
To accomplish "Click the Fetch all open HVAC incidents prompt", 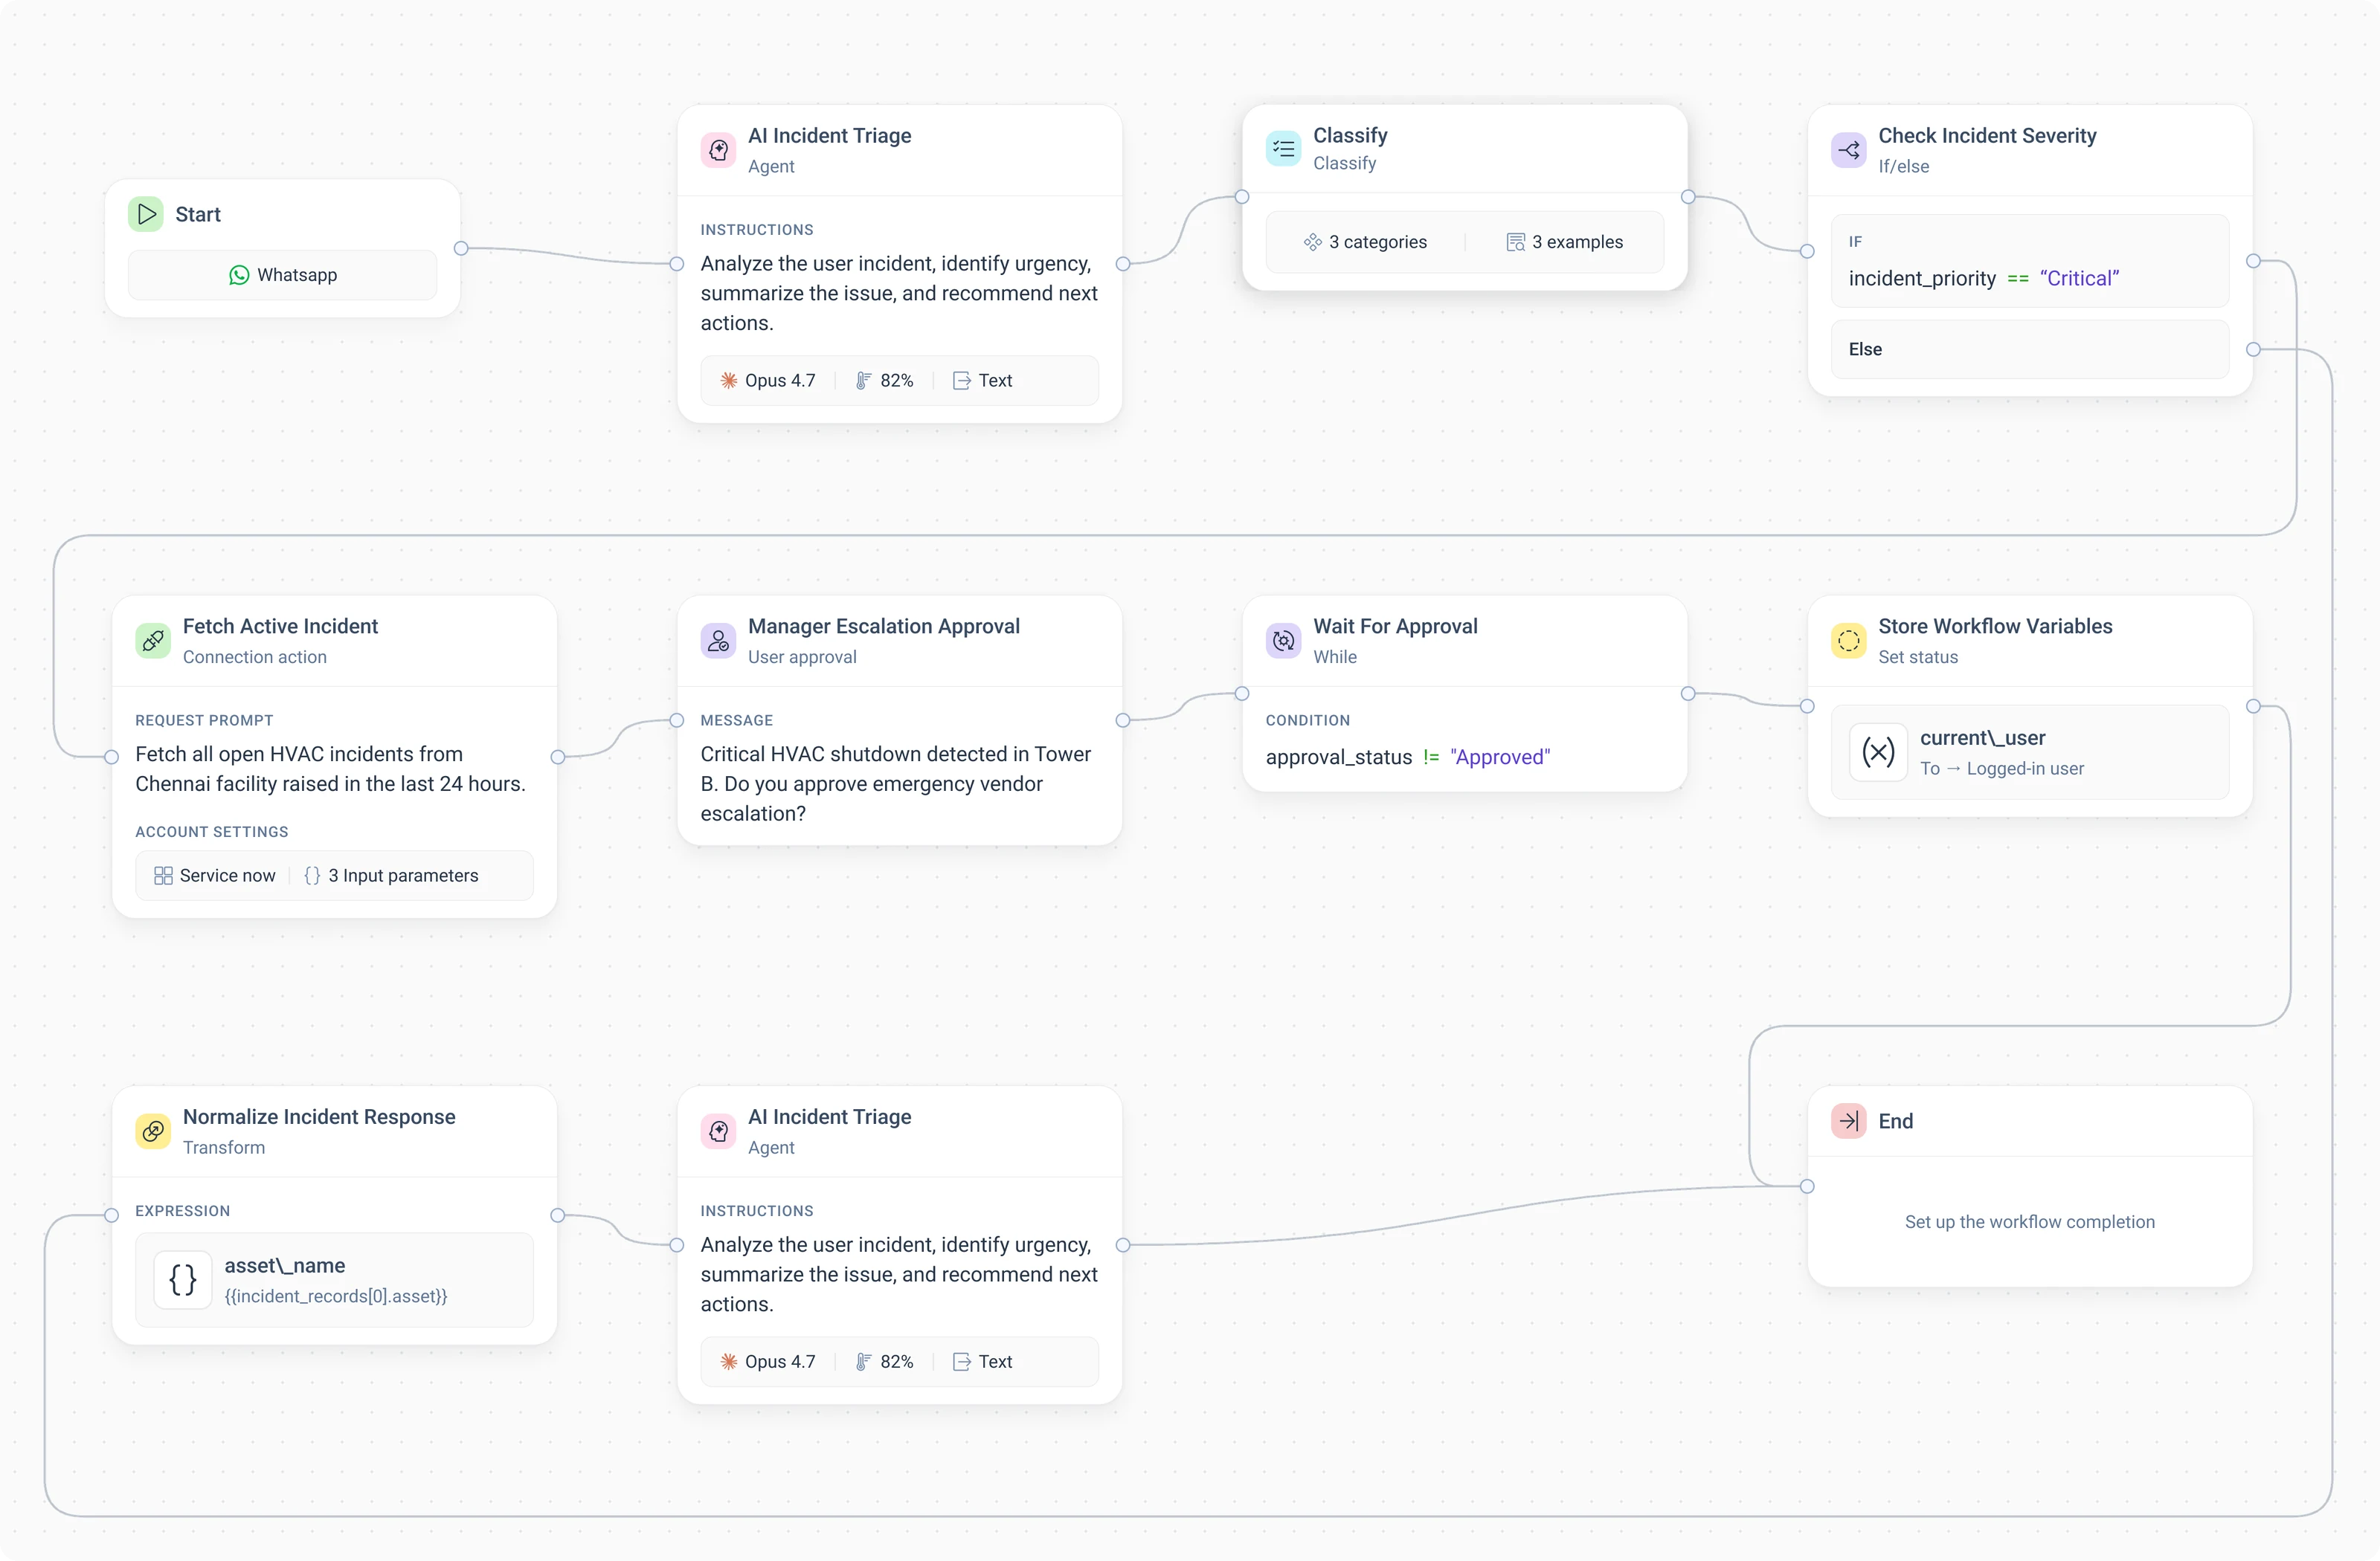I will pyautogui.click(x=330, y=769).
